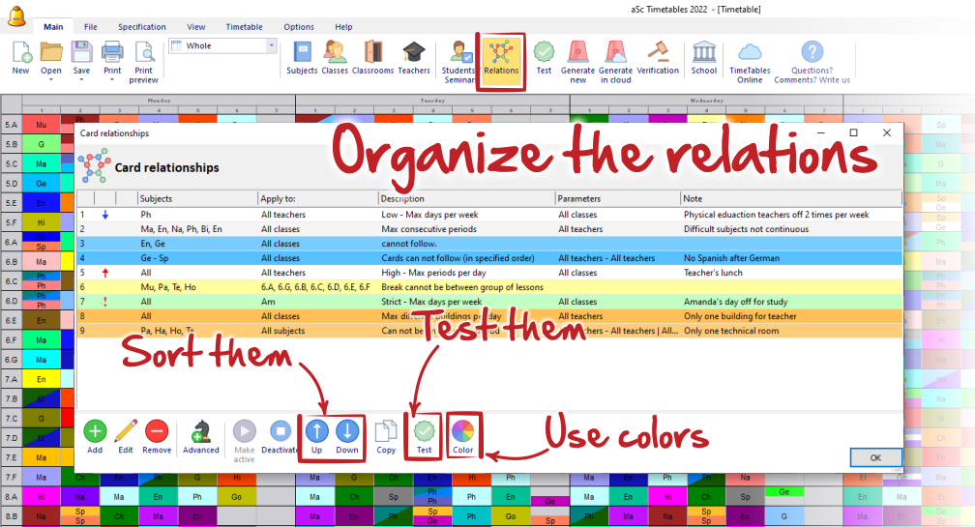Open the View menu

tap(195, 27)
